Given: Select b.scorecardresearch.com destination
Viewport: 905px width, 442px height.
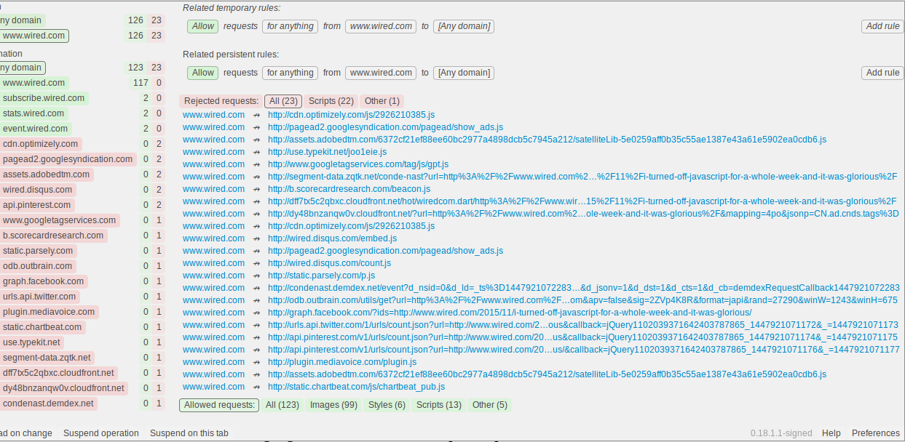Looking at the screenshot, I should 53,236.
